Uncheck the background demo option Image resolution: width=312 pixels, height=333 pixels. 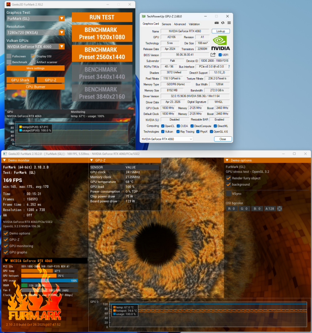pos(229,185)
